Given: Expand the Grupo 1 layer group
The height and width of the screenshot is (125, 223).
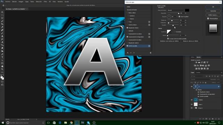Looking at the screenshot, I should coord(194,108).
